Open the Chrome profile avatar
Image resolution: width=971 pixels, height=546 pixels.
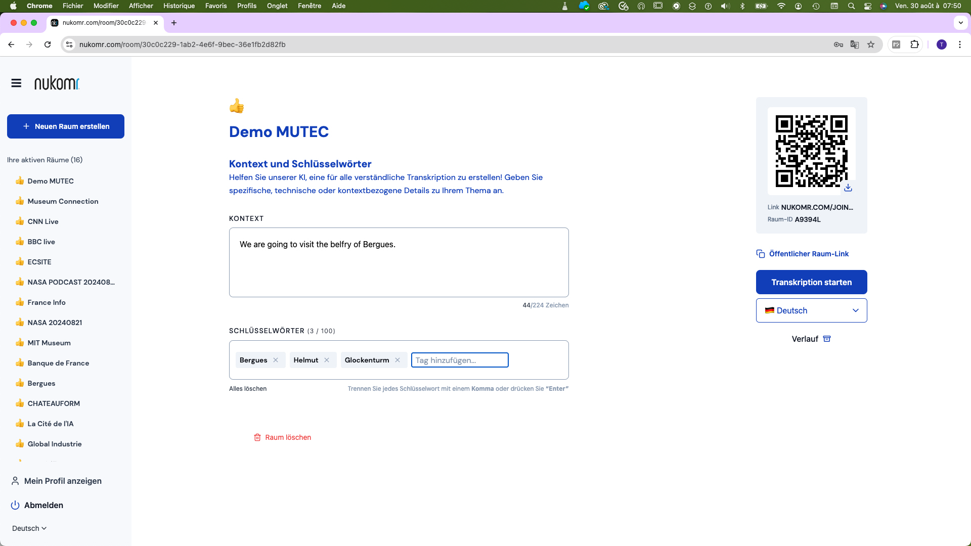(x=942, y=44)
